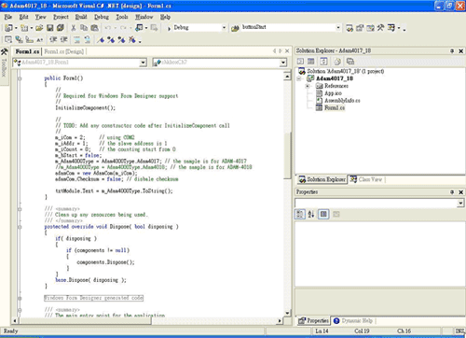This screenshot has width=466, height=338.
Task: Switch to the Class View tab
Action: point(366,179)
